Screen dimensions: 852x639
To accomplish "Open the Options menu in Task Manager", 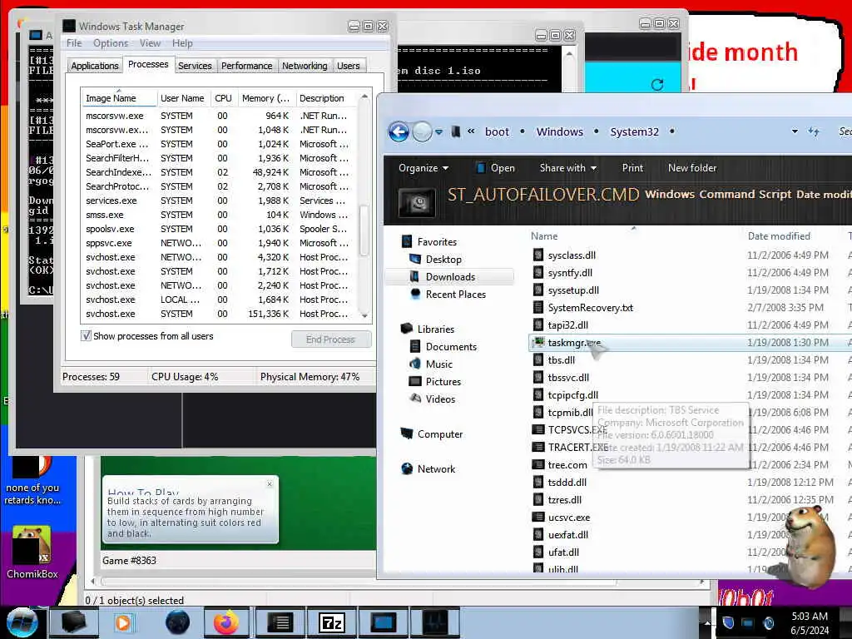I will [111, 43].
